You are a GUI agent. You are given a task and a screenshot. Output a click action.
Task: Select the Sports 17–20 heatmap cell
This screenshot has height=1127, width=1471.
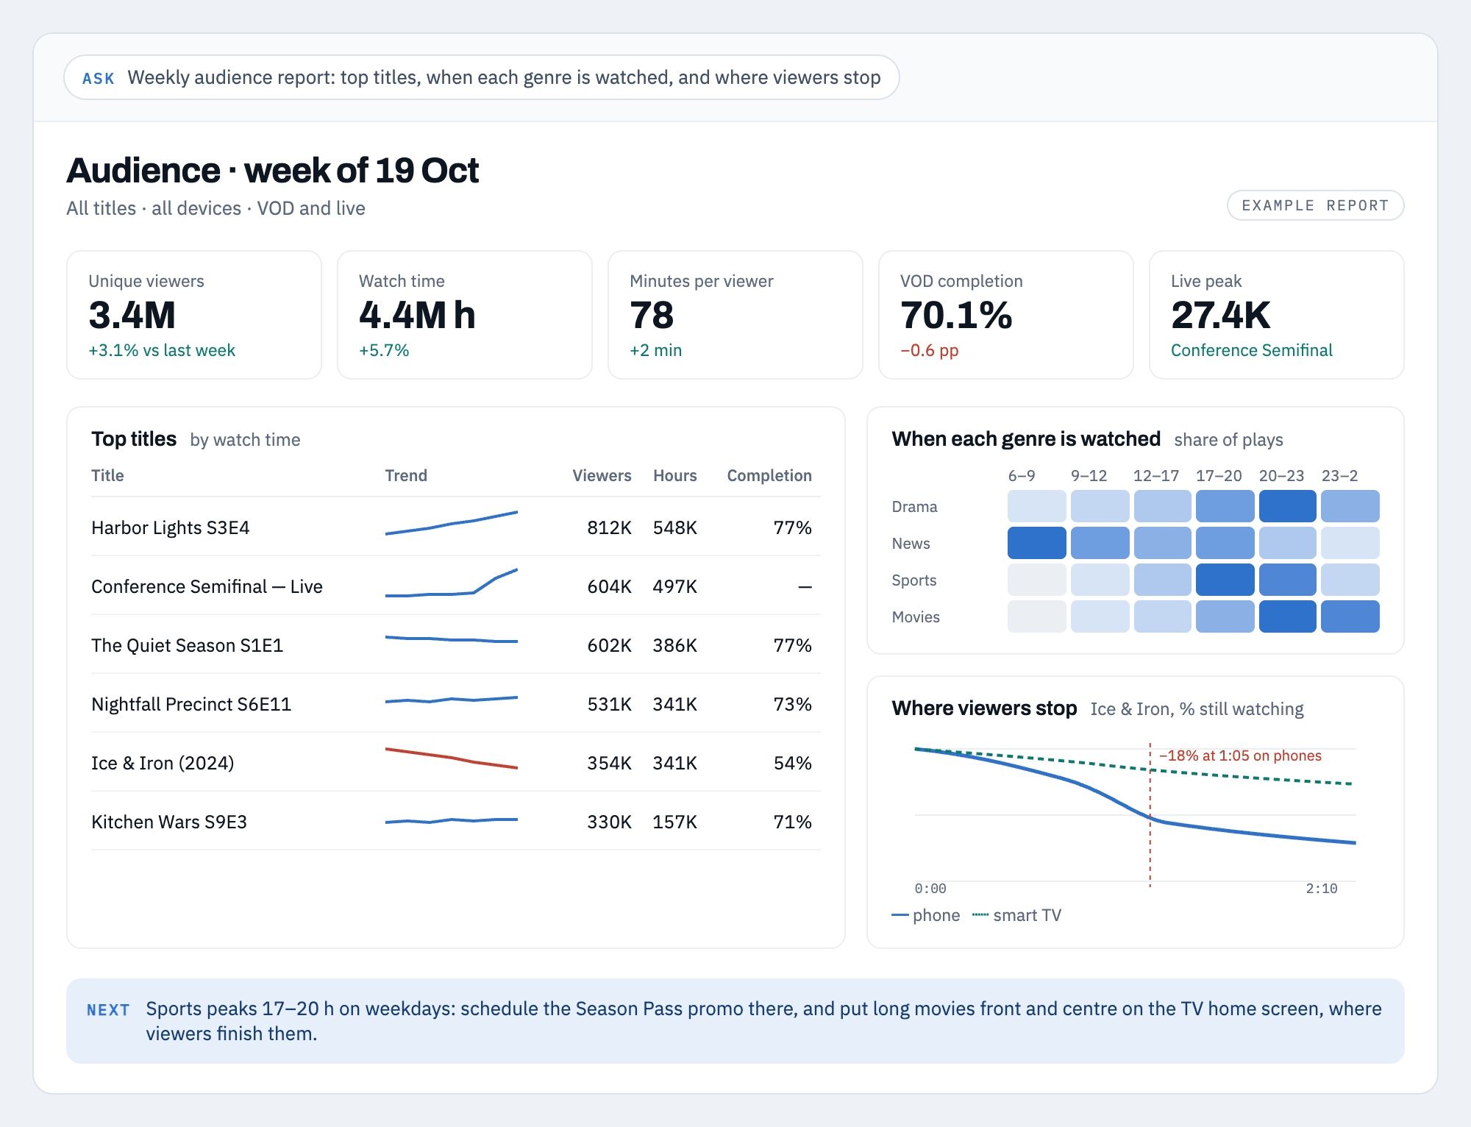click(1225, 580)
